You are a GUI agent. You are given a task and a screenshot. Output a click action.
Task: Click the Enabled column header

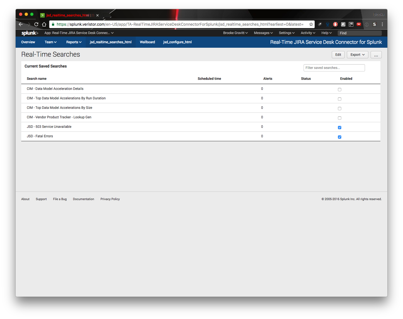(346, 79)
